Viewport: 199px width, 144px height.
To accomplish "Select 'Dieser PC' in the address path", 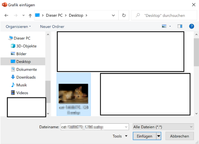I will pyautogui.click(x=54, y=15).
